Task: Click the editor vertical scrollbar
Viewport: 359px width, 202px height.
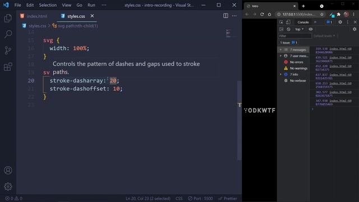Action: [x=240, y=121]
